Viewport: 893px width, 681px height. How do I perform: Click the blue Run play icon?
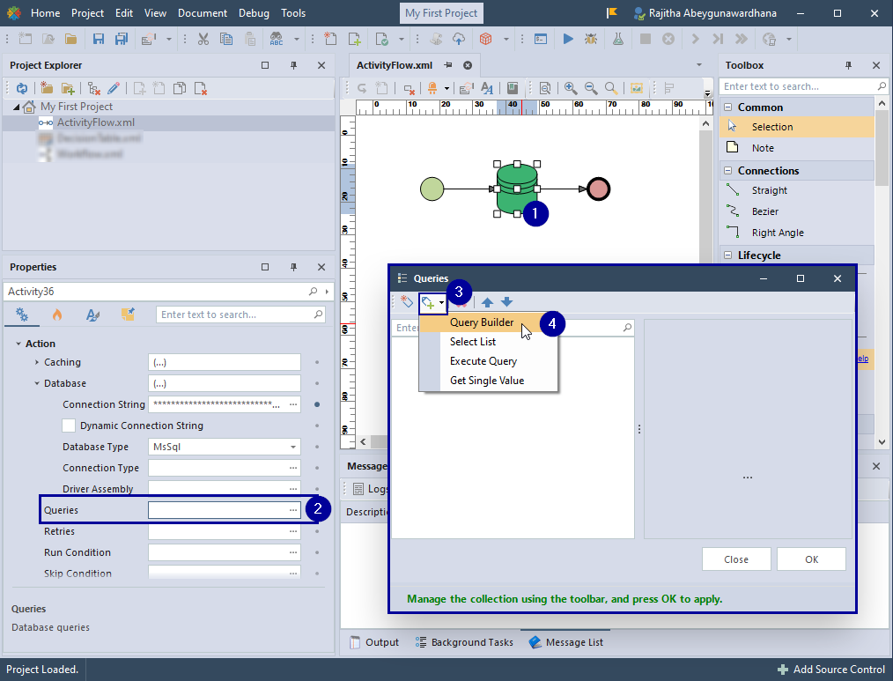[x=568, y=39]
